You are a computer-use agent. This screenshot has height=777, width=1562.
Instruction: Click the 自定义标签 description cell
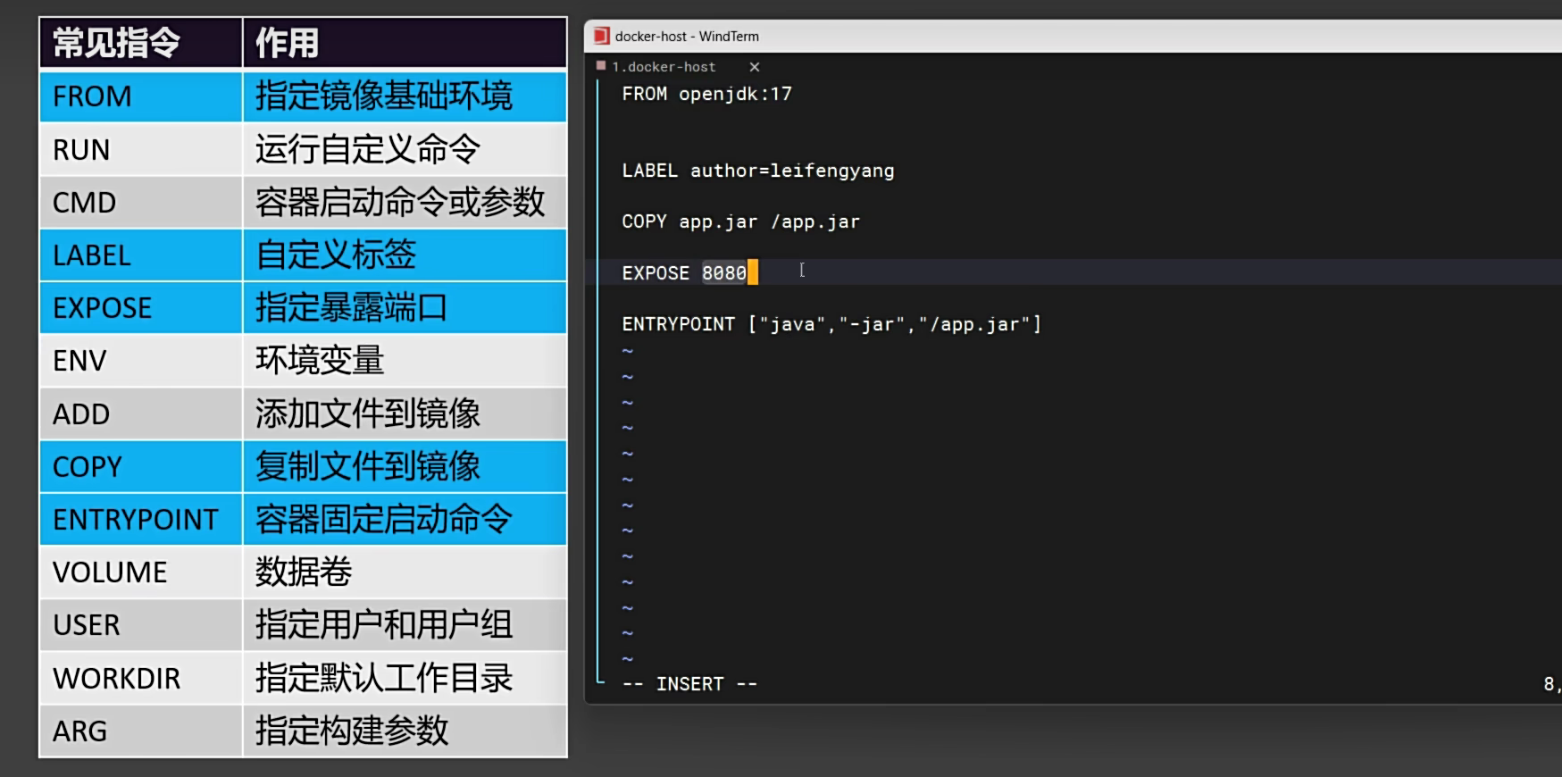click(x=405, y=255)
